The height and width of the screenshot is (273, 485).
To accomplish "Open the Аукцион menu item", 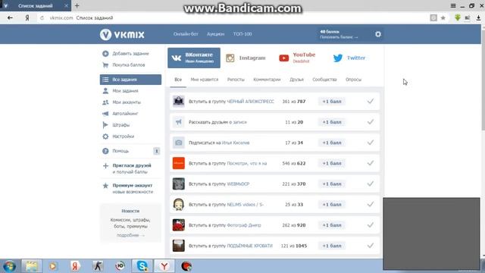I will (215, 34).
